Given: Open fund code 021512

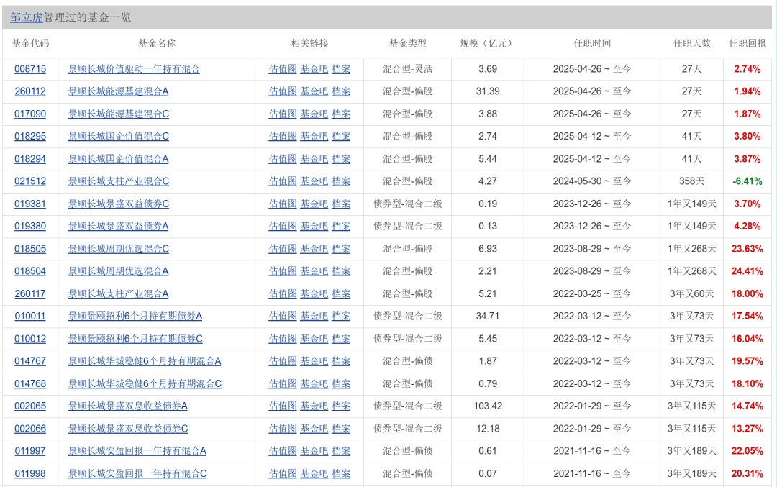Looking at the screenshot, I should tap(30, 181).
